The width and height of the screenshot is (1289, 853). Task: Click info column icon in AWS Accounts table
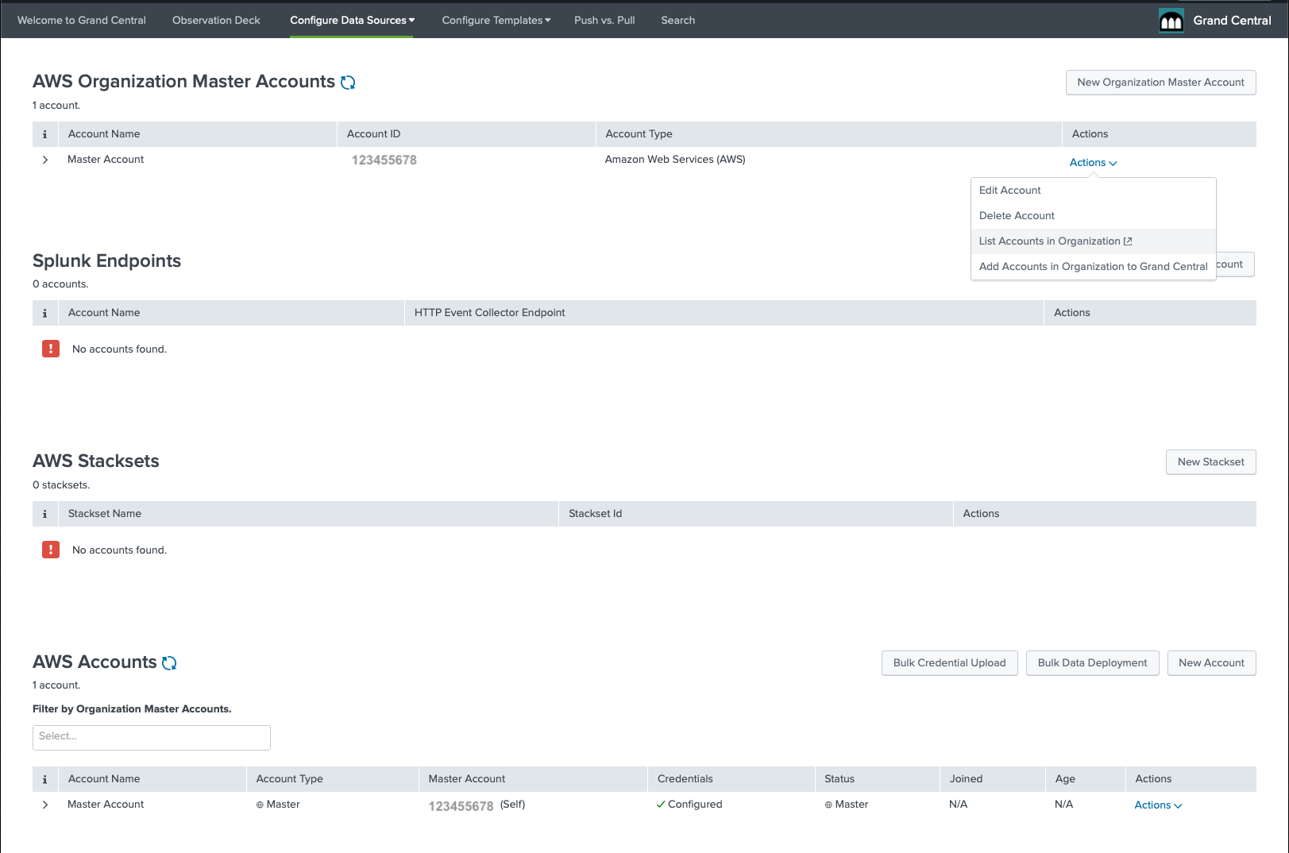pyautogui.click(x=44, y=779)
